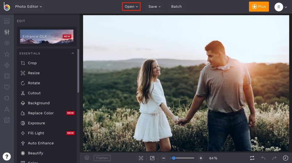
Task: Open the Overlays badge icon
Action: 7,98
